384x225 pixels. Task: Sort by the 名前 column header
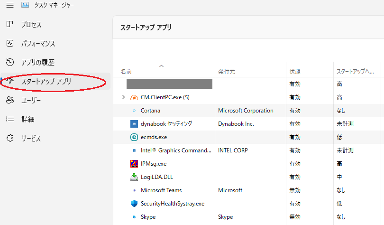pyautogui.click(x=126, y=72)
